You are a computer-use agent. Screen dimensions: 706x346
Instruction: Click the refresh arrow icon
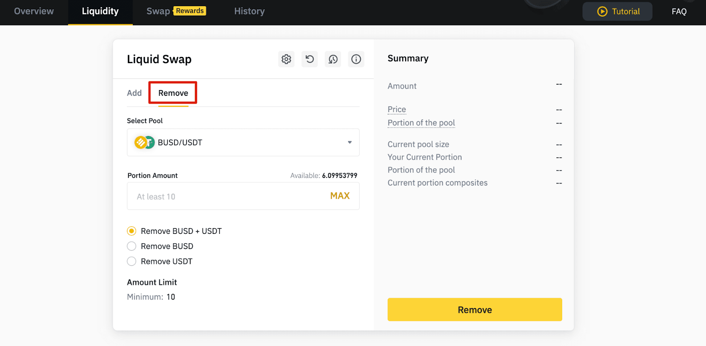(x=310, y=59)
